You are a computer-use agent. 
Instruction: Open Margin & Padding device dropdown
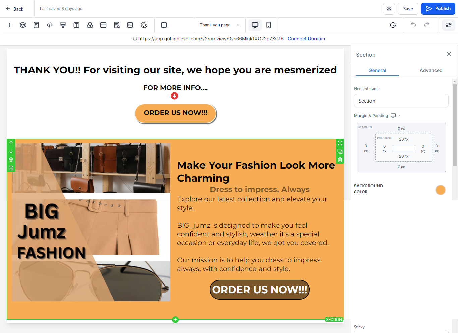pos(395,116)
